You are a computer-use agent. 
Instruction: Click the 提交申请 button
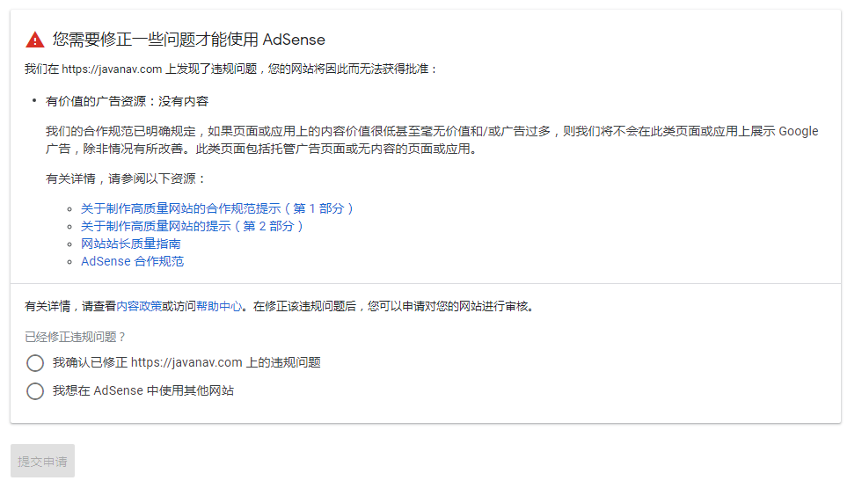pyautogui.click(x=42, y=461)
